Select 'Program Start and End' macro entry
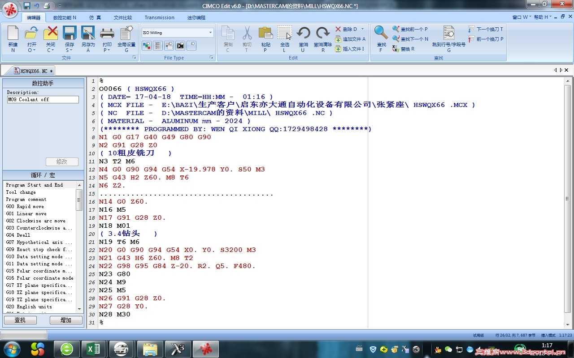Viewport: 574px width, 358px height. point(35,185)
